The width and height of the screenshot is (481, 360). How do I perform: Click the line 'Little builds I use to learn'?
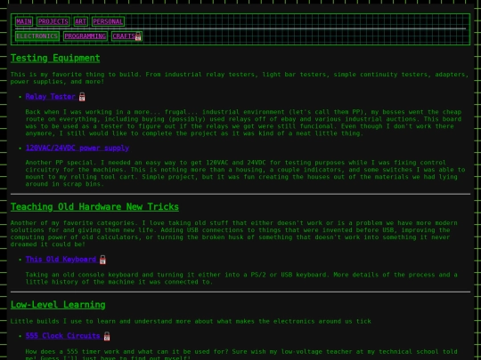(191, 321)
